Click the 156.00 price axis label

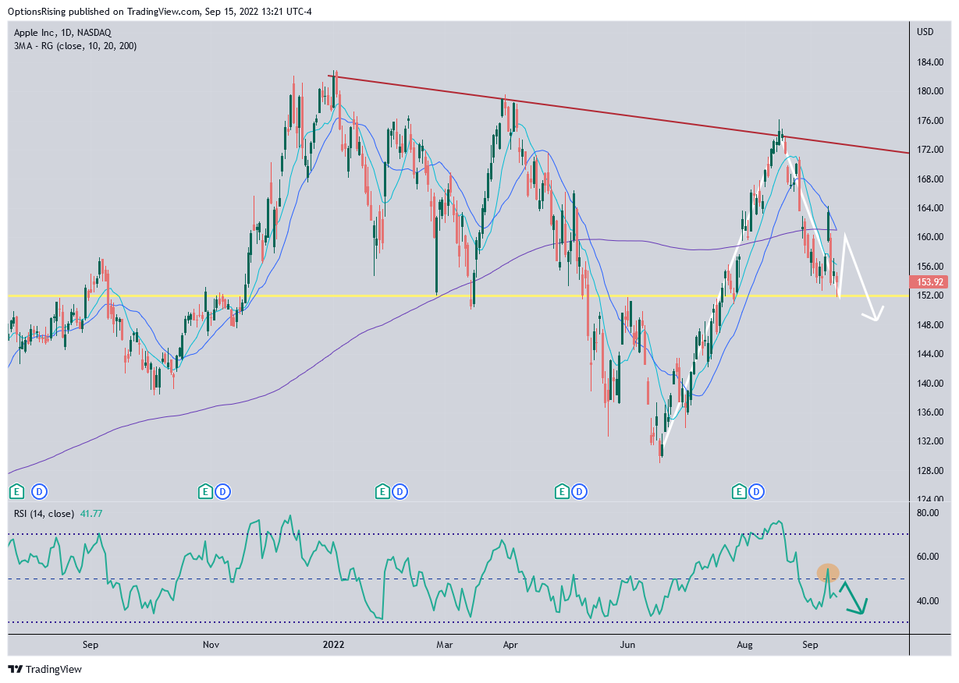coord(929,267)
